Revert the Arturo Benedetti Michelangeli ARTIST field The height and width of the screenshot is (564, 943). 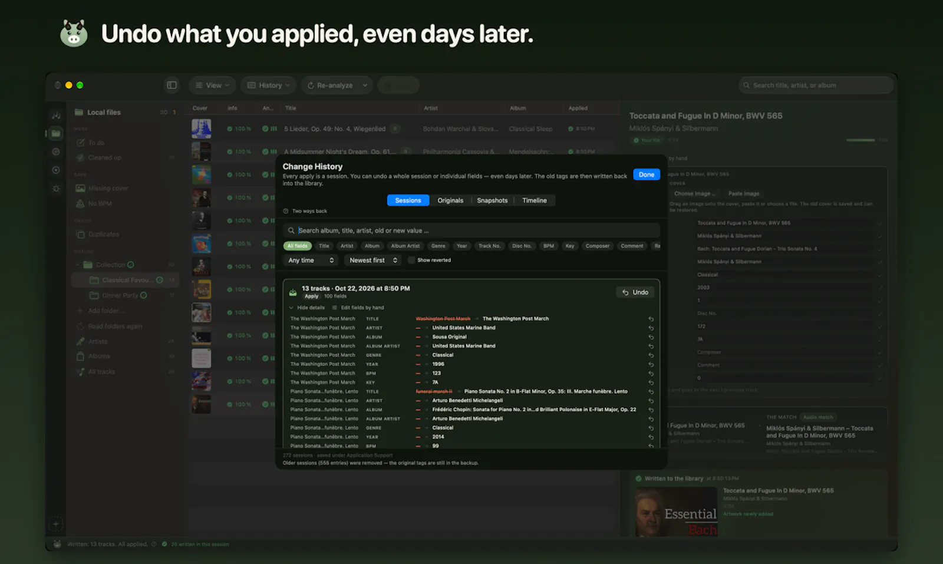(x=651, y=401)
